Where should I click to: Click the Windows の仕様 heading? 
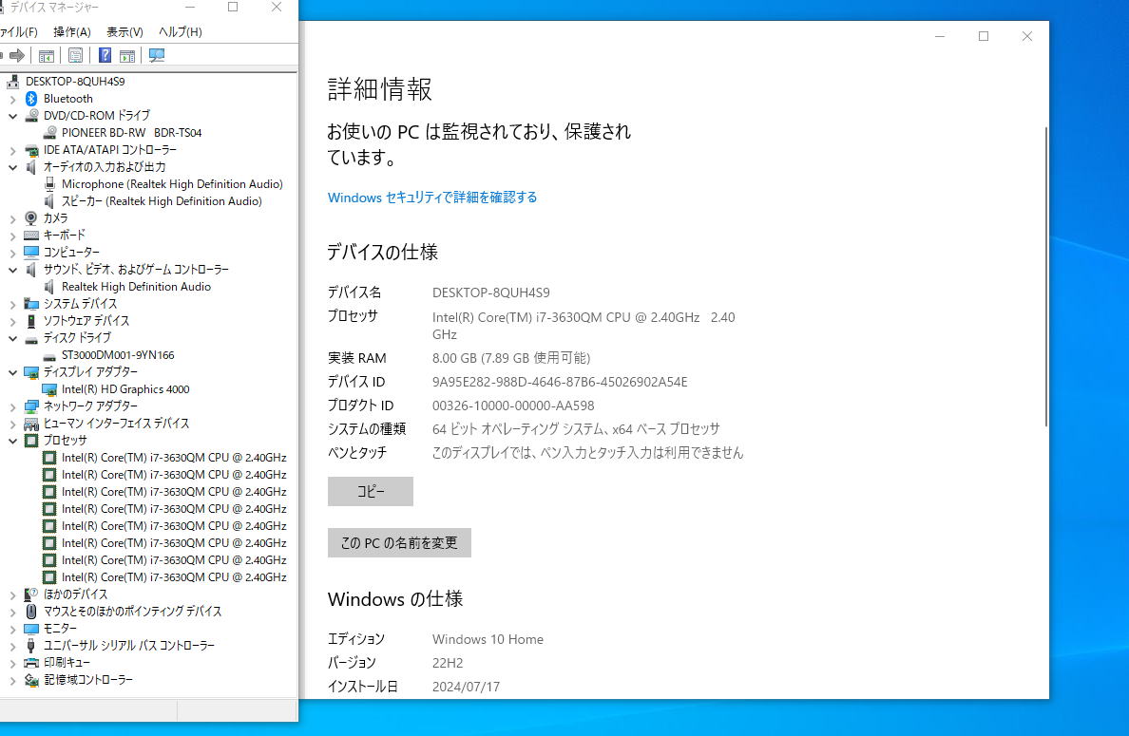pos(394,599)
